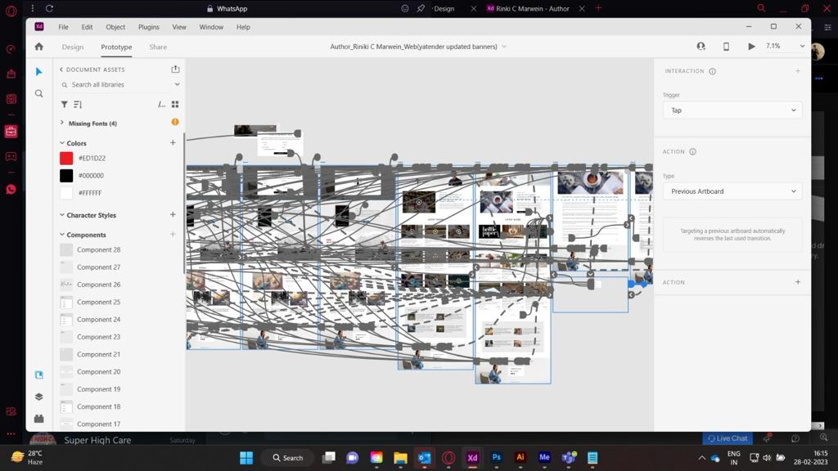Open the Object menu

[x=115, y=27]
